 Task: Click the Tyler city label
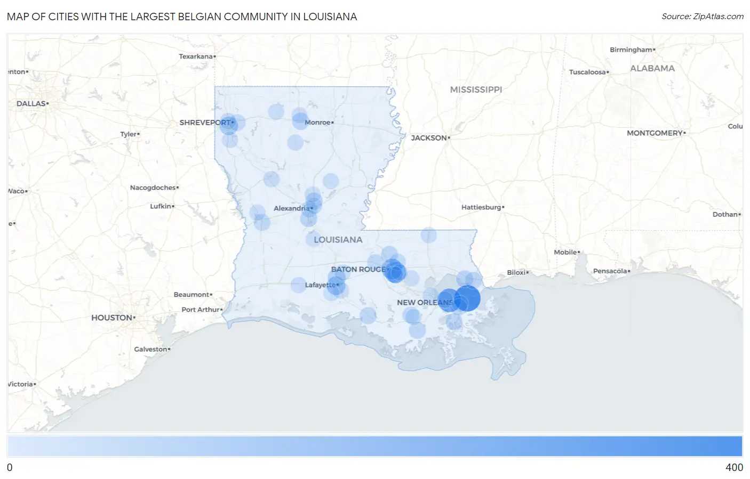pos(128,134)
